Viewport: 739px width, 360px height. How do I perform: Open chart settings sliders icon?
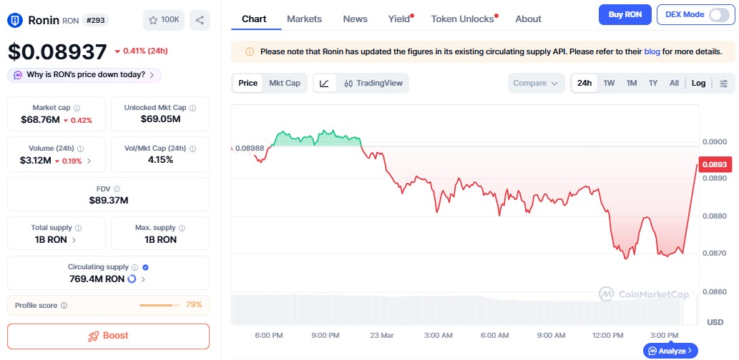pos(724,84)
